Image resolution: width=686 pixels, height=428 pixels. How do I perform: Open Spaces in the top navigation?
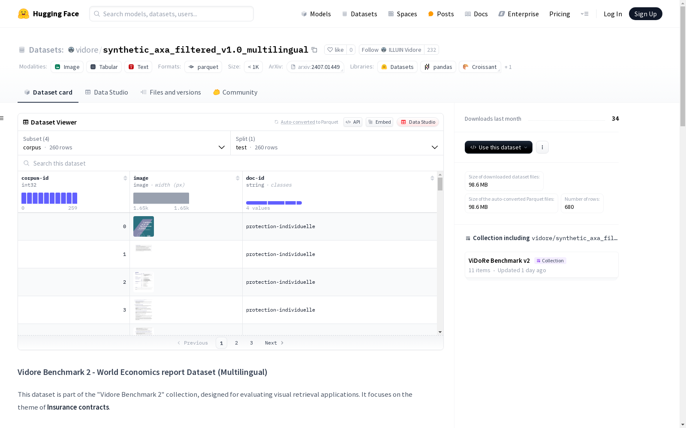click(403, 14)
